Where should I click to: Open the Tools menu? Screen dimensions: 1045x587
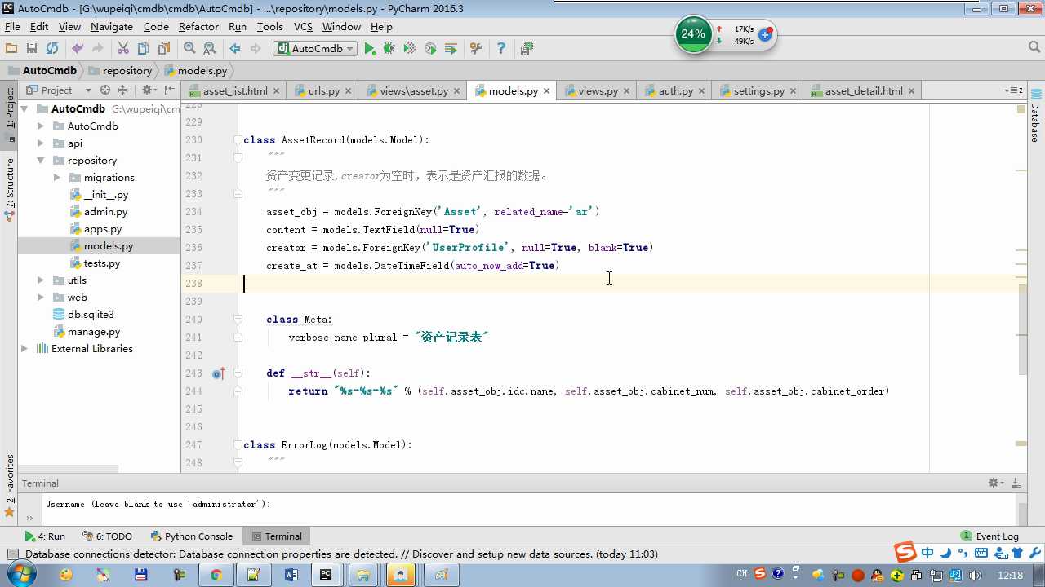click(269, 27)
